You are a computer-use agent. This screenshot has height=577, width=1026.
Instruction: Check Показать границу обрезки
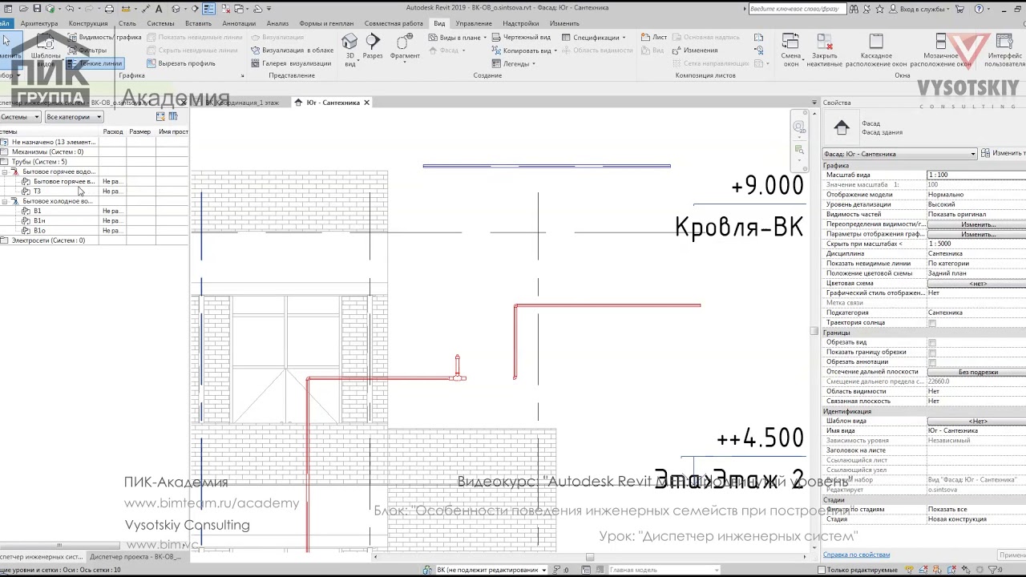(x=931, y=353)
